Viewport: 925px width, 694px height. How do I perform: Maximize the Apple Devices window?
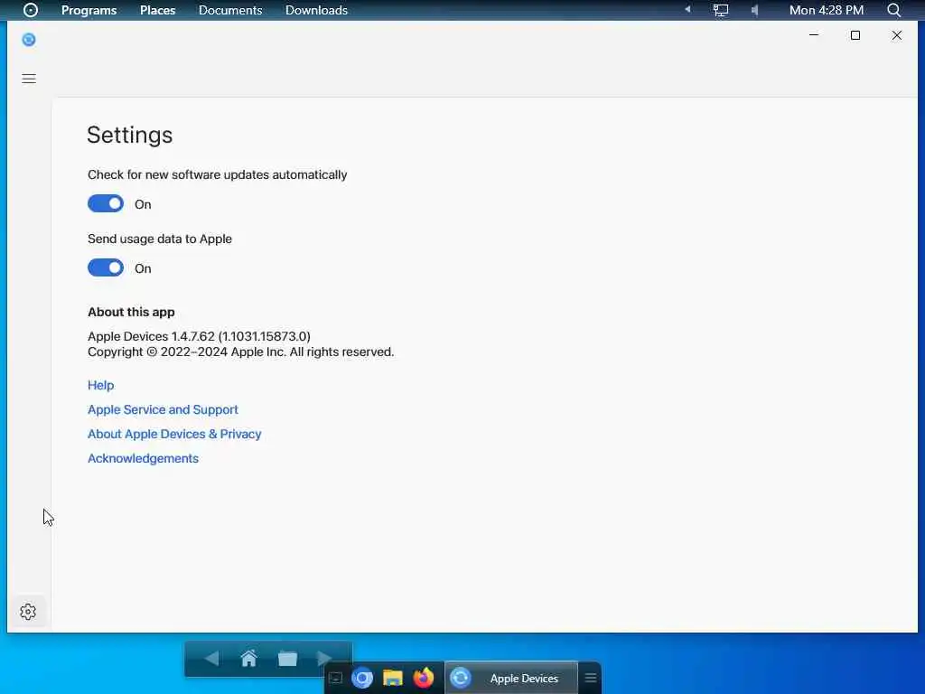[x=855, y=35]
